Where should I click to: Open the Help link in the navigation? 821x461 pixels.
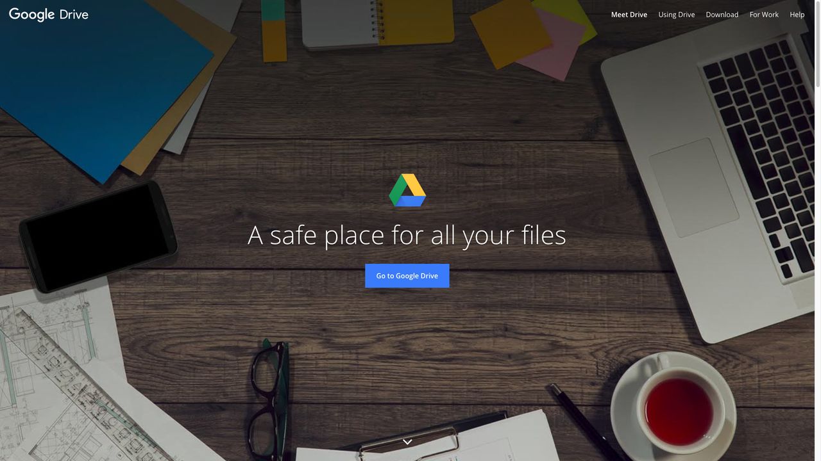(x=797, y=14)
